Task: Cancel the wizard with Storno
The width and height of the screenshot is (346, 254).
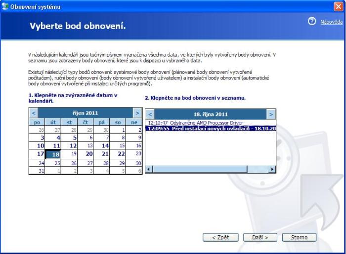Action: point(299,237)
